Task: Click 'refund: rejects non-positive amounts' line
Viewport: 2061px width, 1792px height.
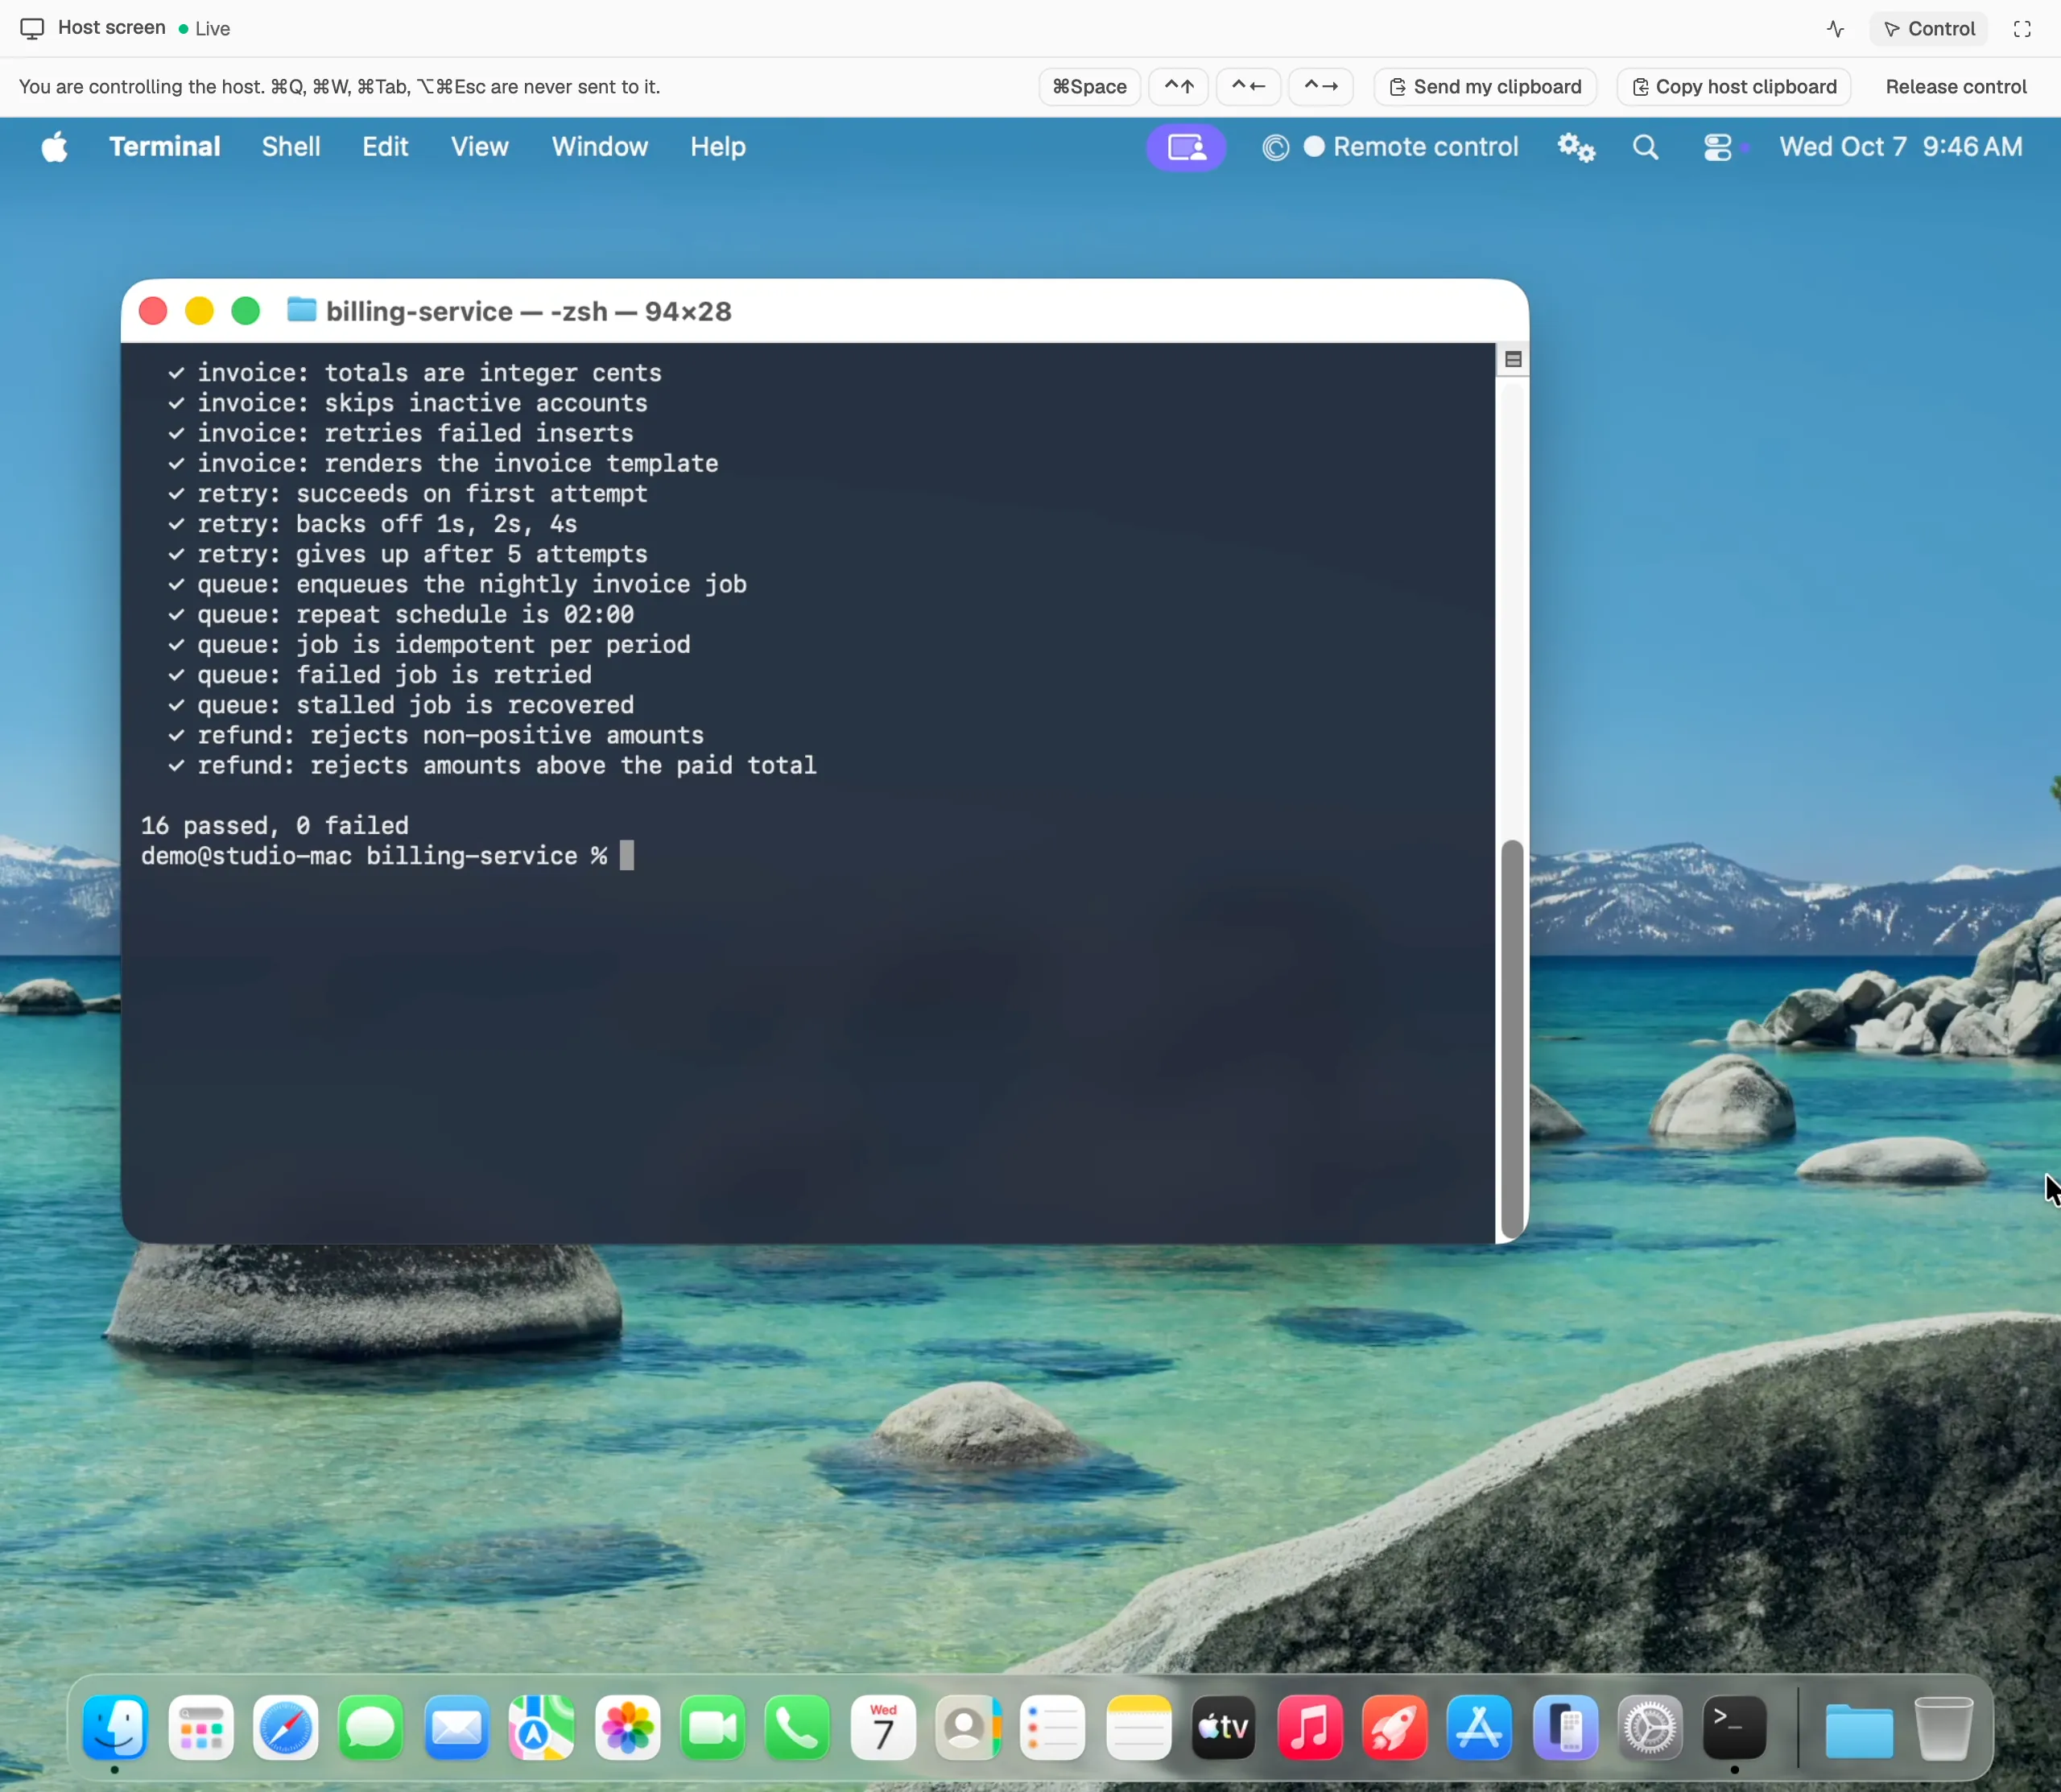Action: click(x=436, y=735)
